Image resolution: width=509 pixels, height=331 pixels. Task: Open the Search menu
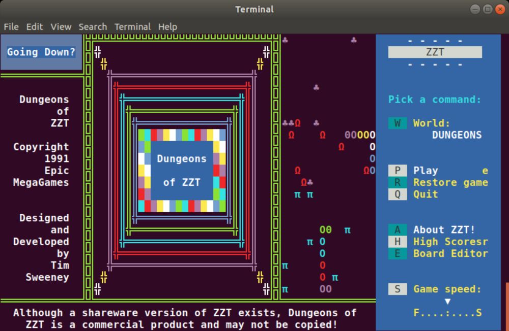[x=93, y=26]
